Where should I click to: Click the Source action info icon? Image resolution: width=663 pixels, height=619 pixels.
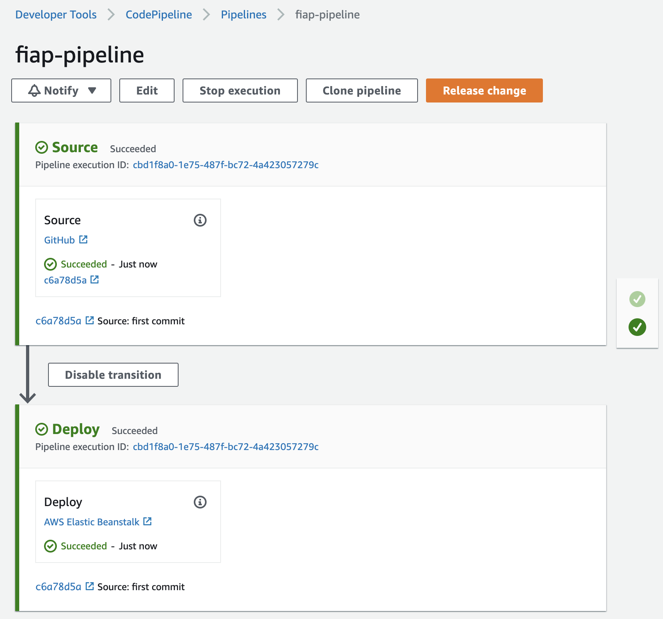[x=200, y=220]
